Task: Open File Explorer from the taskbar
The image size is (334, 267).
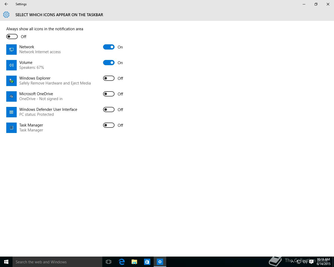Action: pos(134,262)
